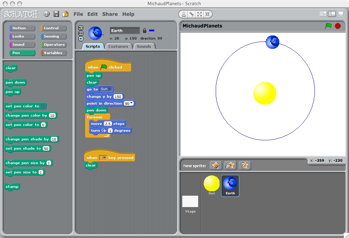349x238 pixels.
Task: Click the share project icon
Action: pyautogui.click(x=65, y=14)
